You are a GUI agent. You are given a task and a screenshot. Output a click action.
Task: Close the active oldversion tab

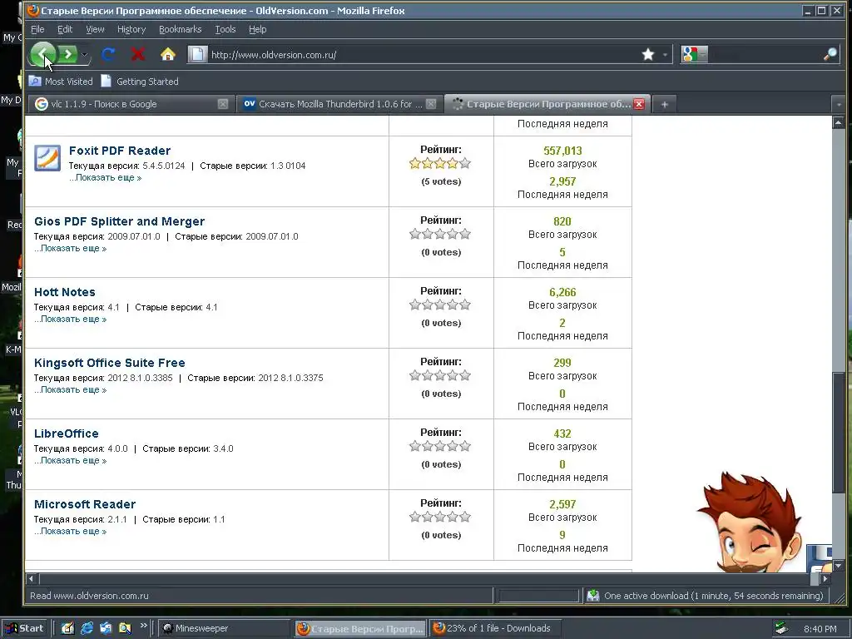tap(639, 104)
